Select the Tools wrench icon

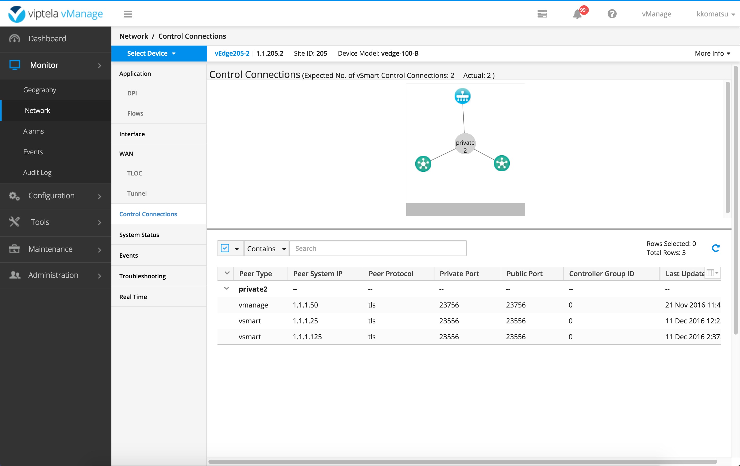coord(14,222)
